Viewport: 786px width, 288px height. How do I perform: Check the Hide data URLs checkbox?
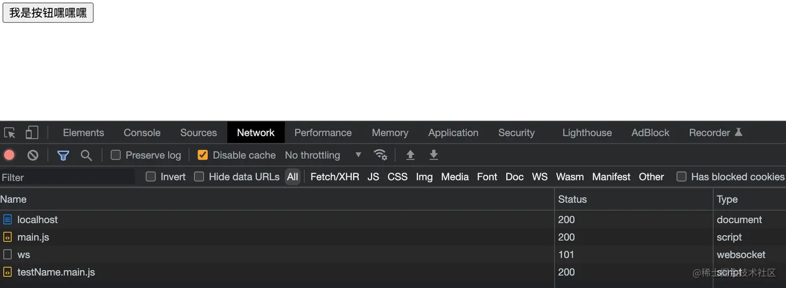199,177
